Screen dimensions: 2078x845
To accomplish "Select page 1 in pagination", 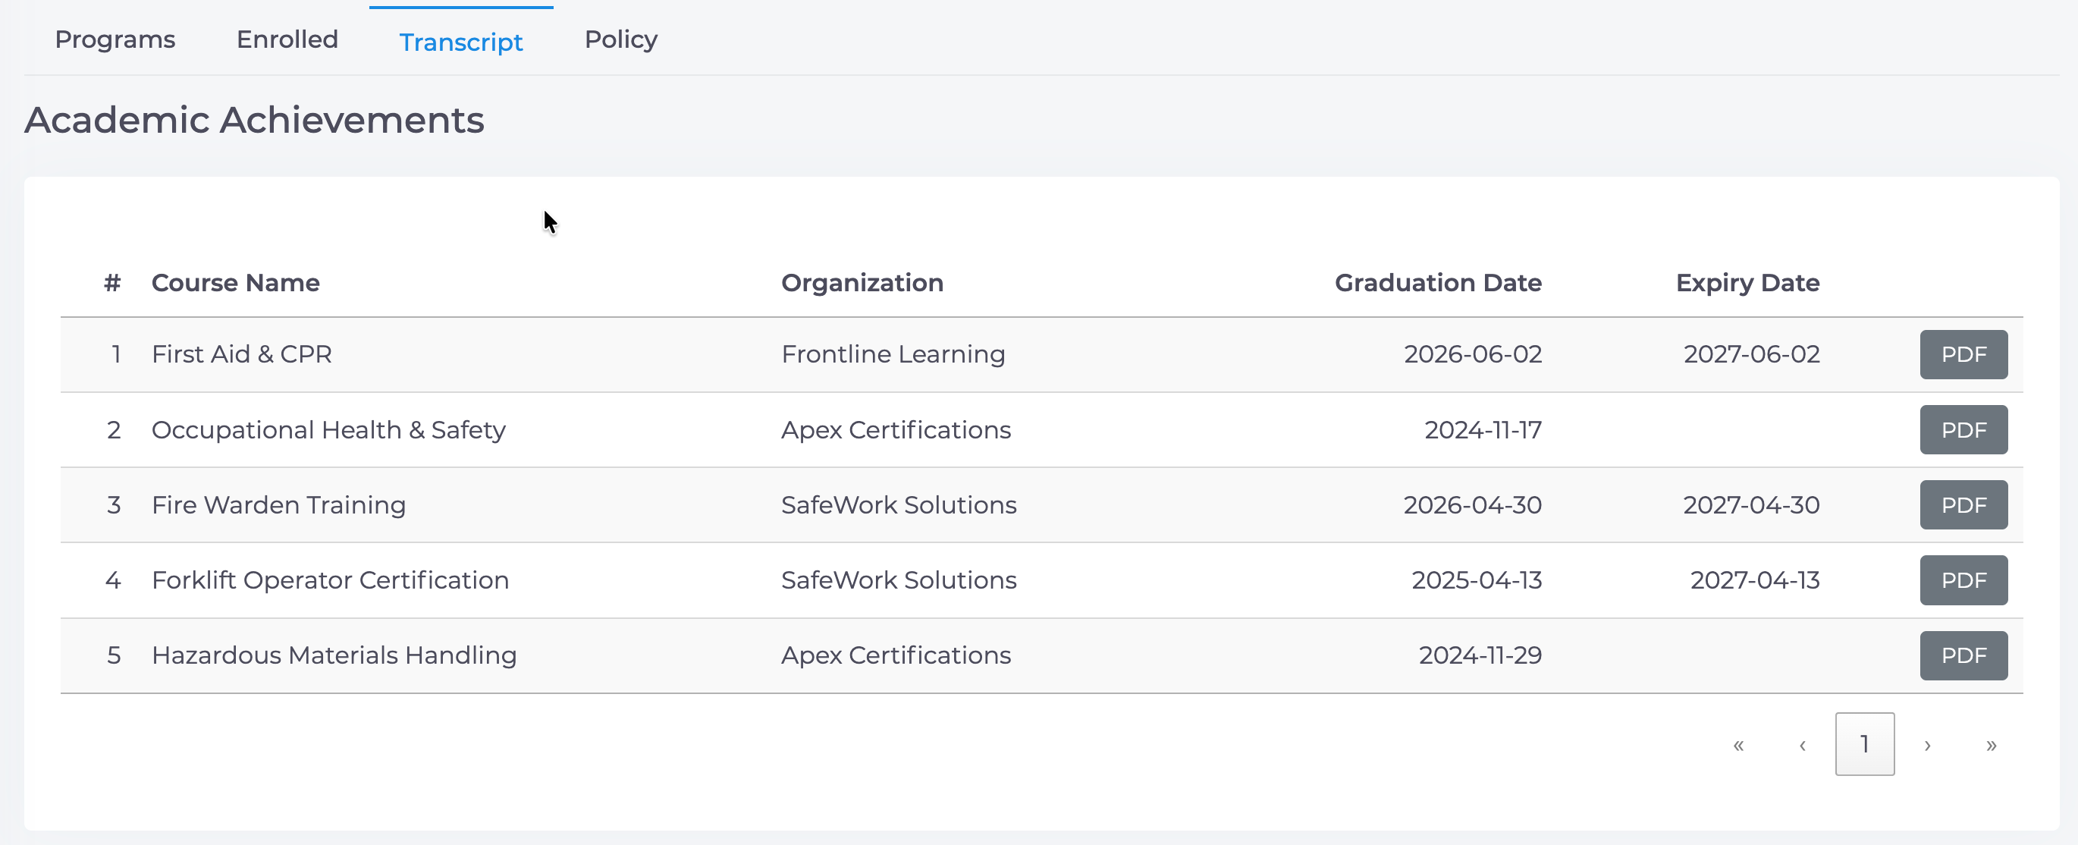I will pyautogui.click(x=1864, y=744).
